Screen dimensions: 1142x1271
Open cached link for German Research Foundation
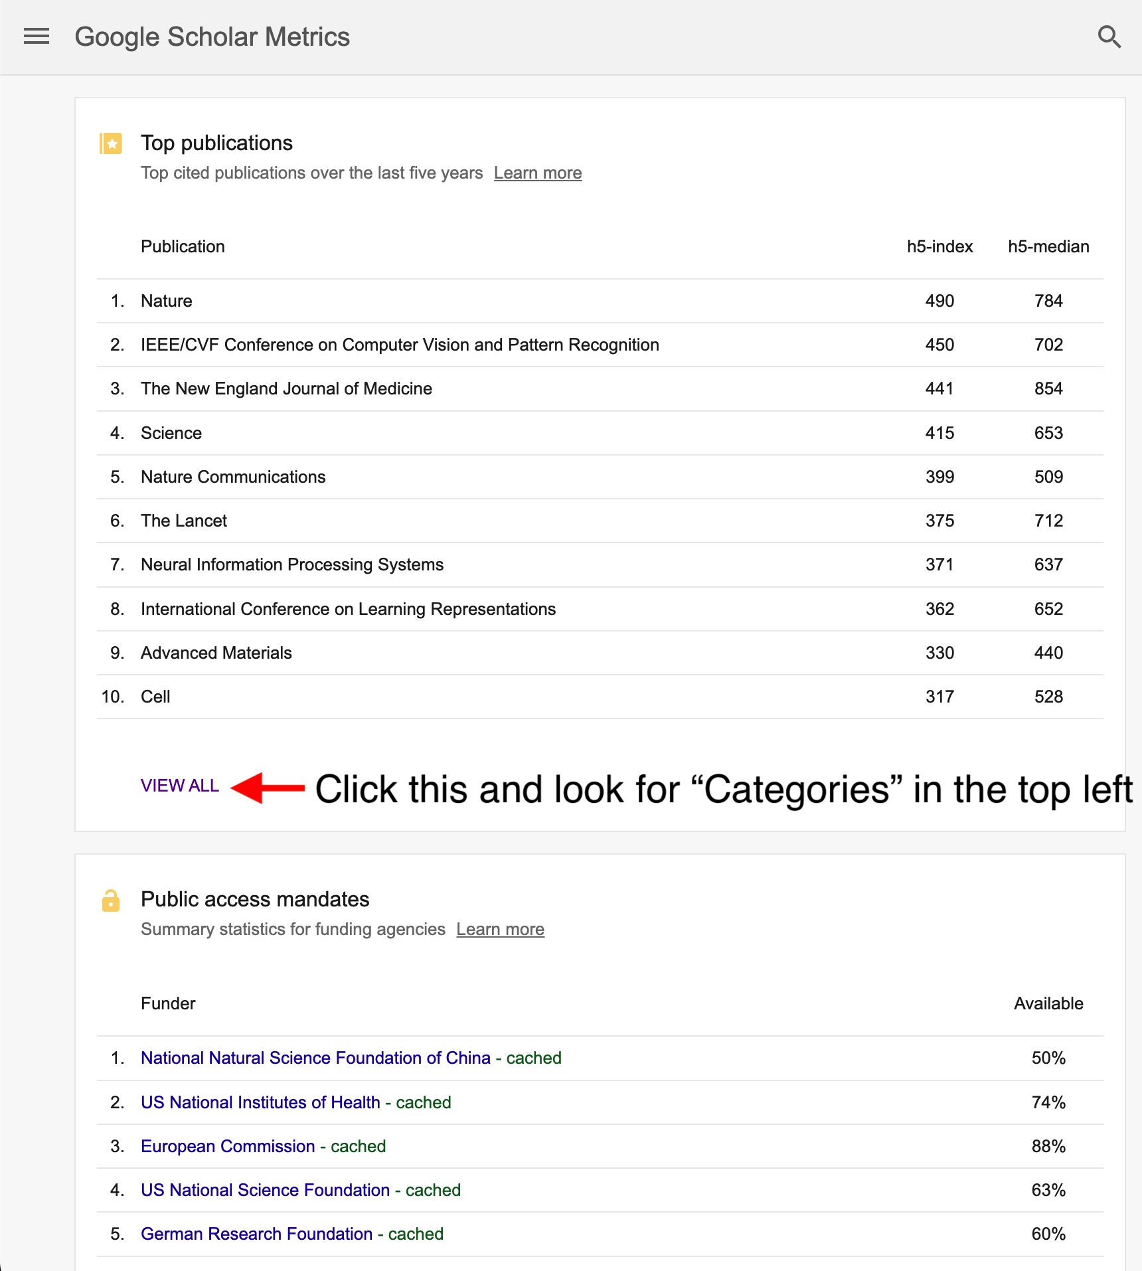pos(416,1234)
